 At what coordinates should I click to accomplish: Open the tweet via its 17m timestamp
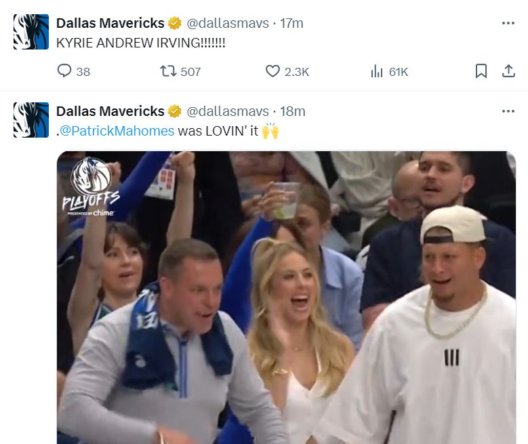tap(291, 23)
